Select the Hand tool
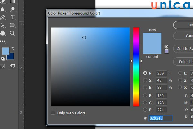 [3, 33]
